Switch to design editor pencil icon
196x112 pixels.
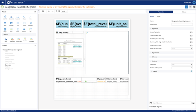pos(186,7)
